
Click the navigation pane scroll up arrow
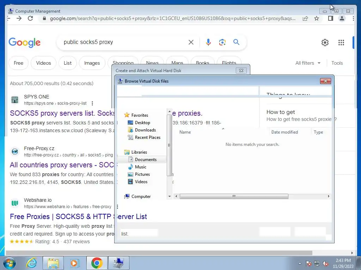click(x=170, y=111)
